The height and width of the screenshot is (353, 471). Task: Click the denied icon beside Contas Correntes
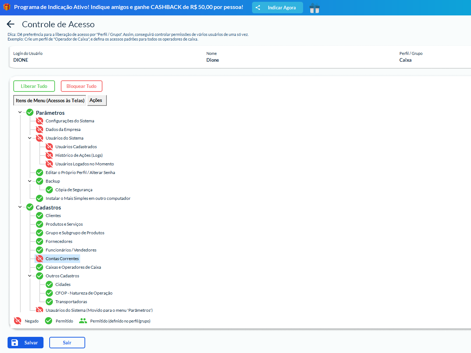40,259
